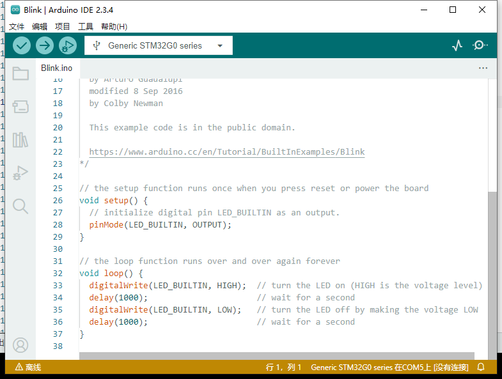
Task: Click the '// wait for a second' comment on line 34
Action: 306,298
